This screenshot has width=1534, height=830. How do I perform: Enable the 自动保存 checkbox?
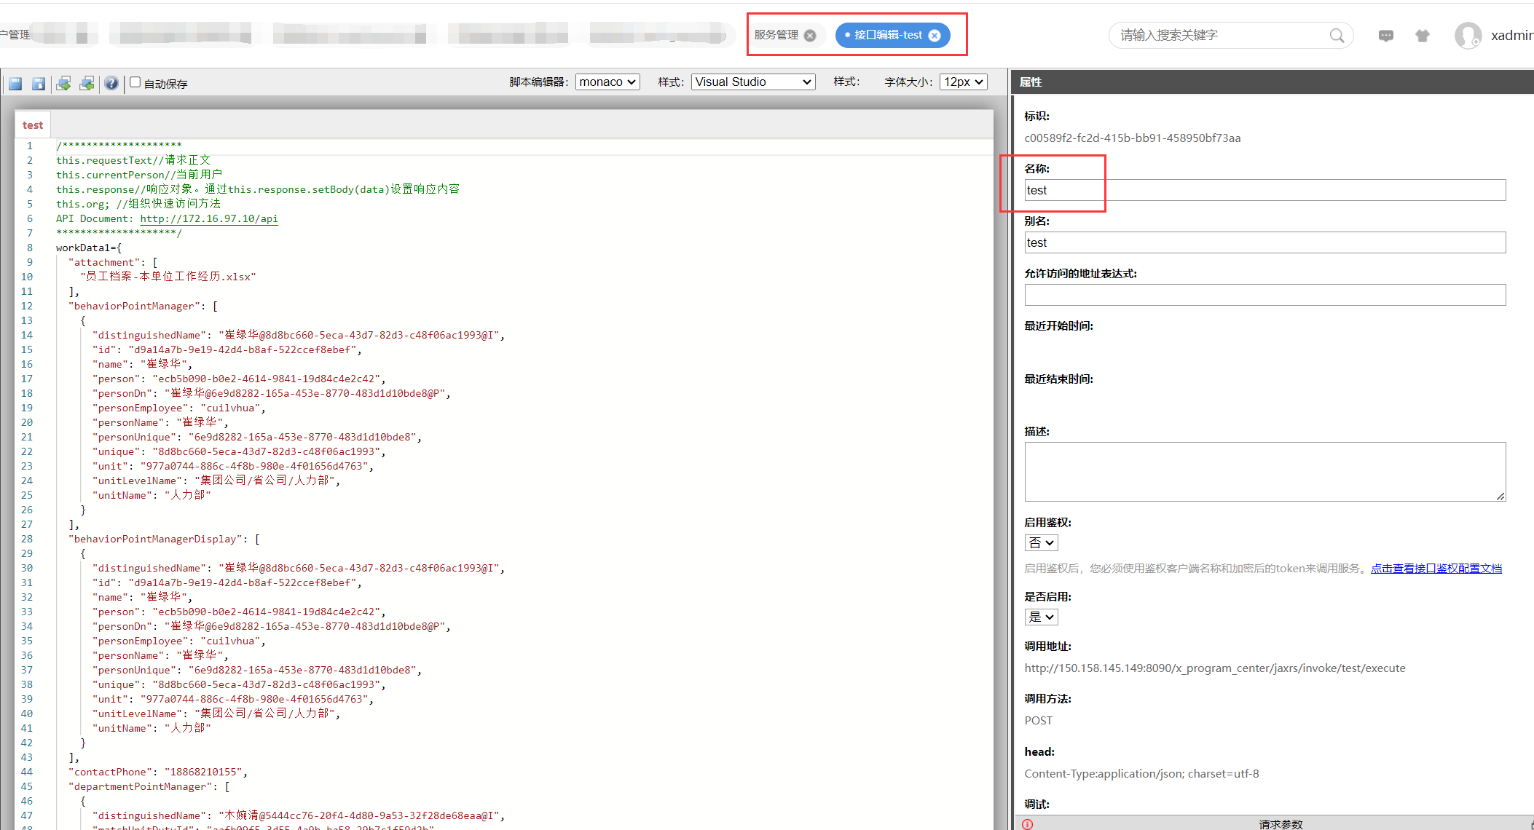point(135,82)
